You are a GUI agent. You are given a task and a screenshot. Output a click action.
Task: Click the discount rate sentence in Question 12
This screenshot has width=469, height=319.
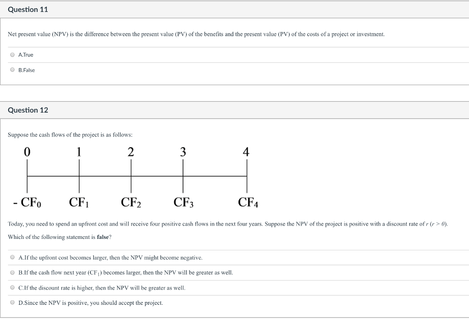click(228, 224)
